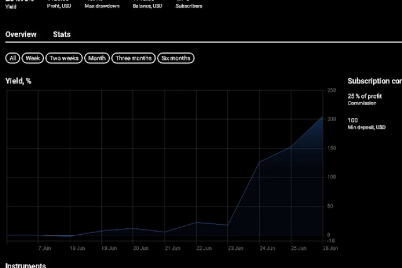Open the Stats tab
The height and width of the screenshot is (268, 402).
coord(62,34)
